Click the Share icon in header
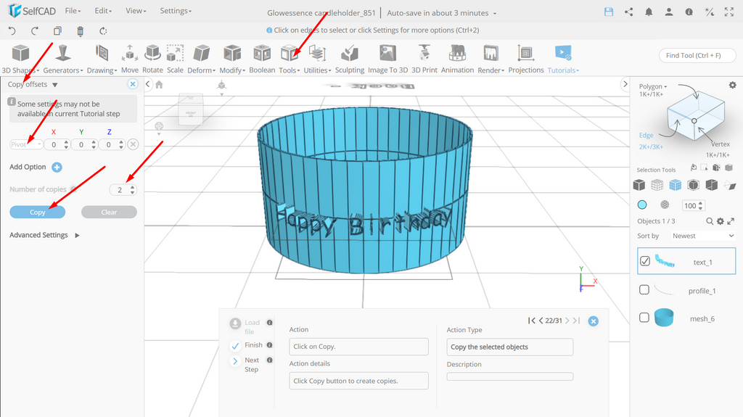 point(629,12)
